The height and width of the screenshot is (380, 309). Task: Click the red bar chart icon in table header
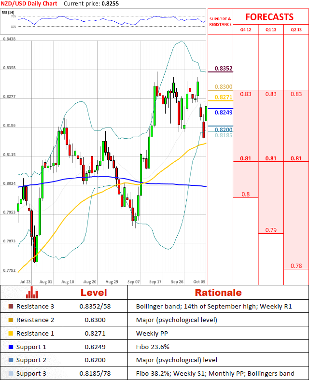click(33, 292)
